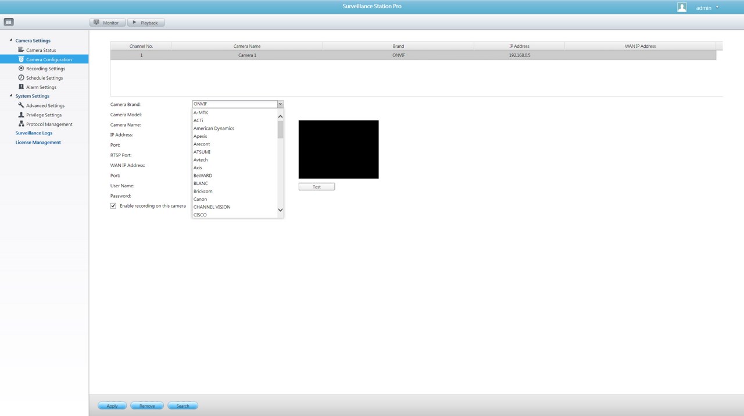Pick Avtech from the list
This screenshot has width=744, height=416.
[x=235, y=160]
